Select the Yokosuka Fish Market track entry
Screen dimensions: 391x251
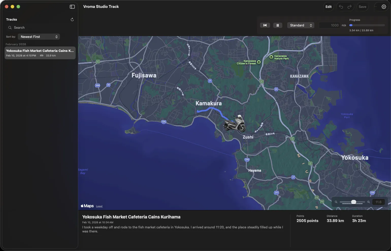40,53
